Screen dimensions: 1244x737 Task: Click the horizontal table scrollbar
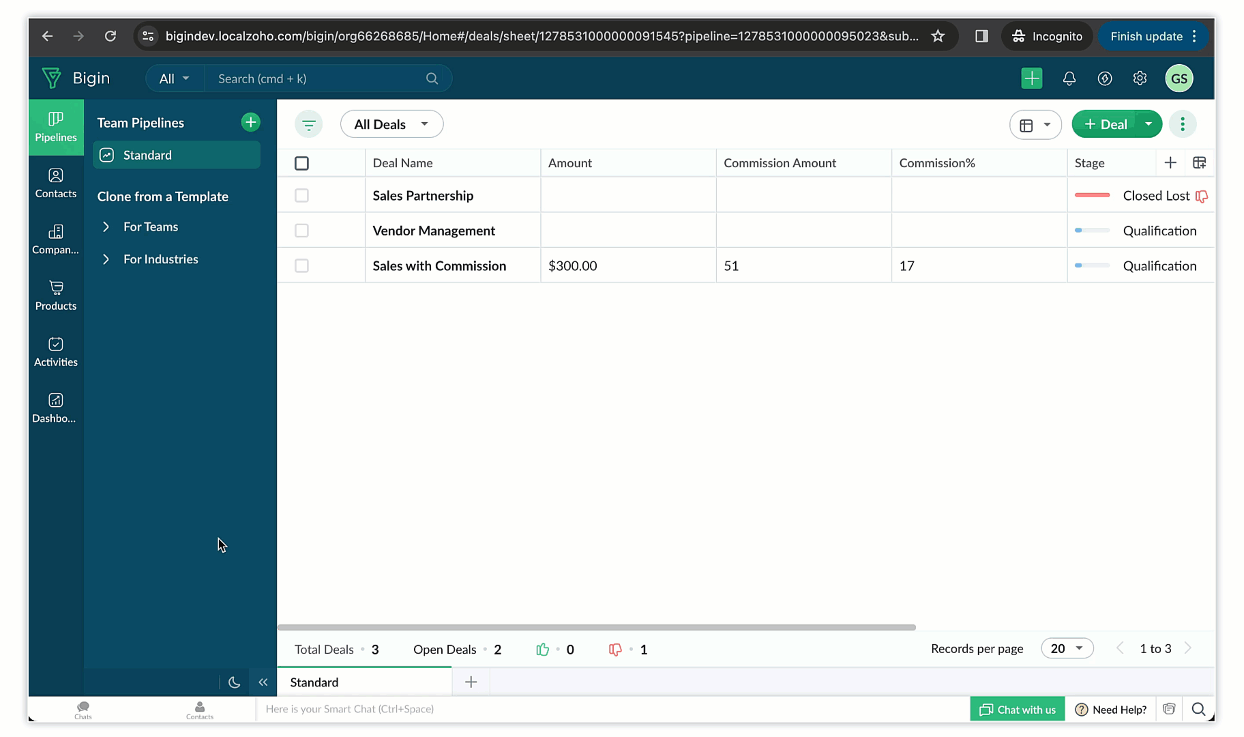597,627
